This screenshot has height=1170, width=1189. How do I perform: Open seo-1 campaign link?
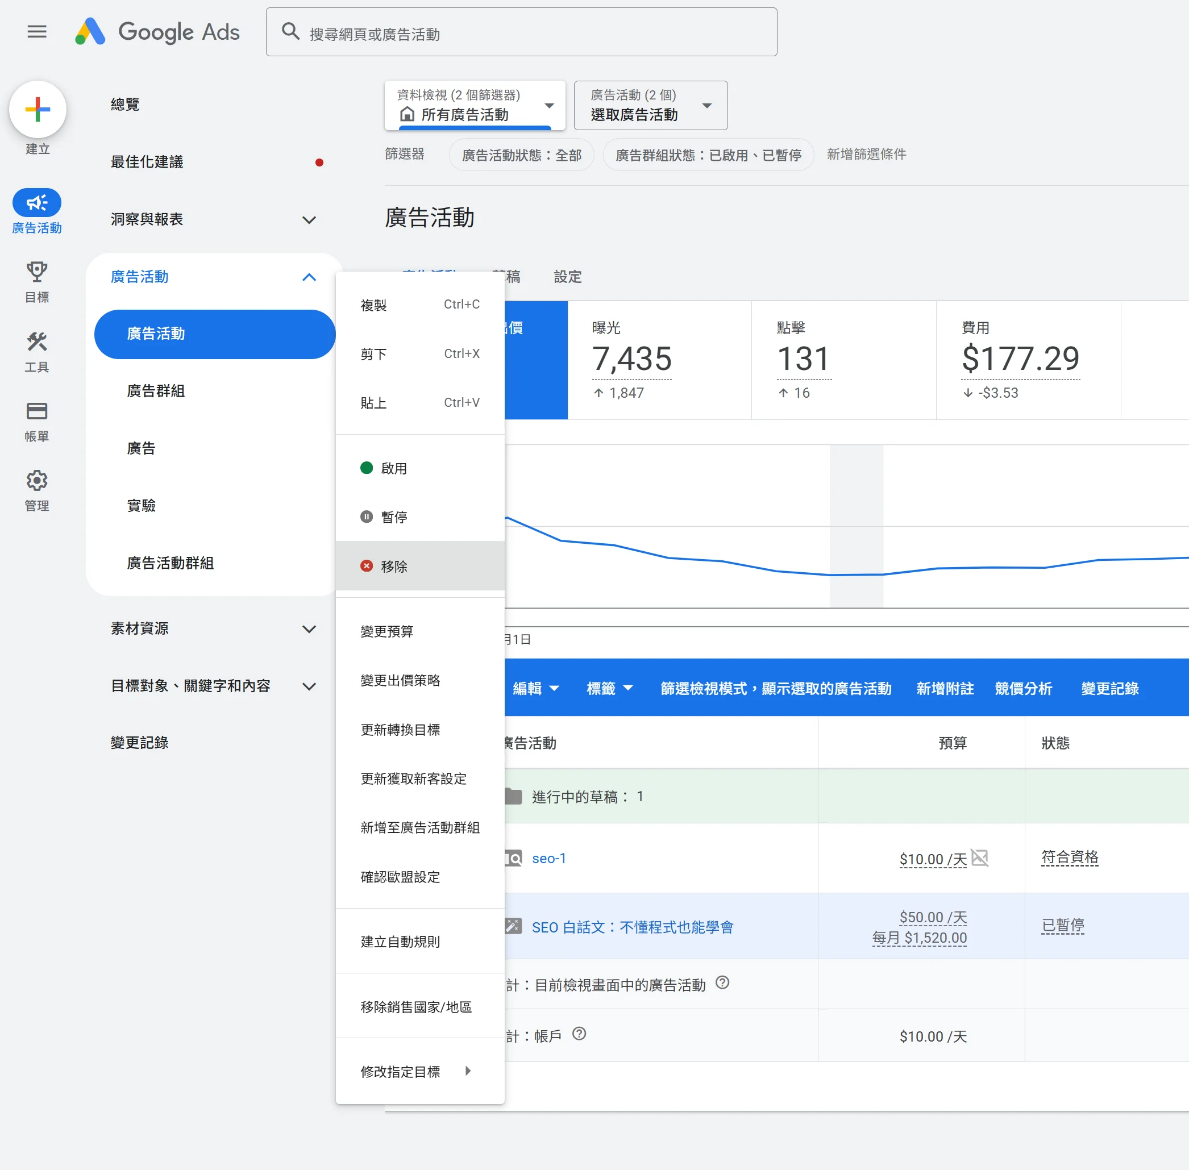tap(548, 859)
